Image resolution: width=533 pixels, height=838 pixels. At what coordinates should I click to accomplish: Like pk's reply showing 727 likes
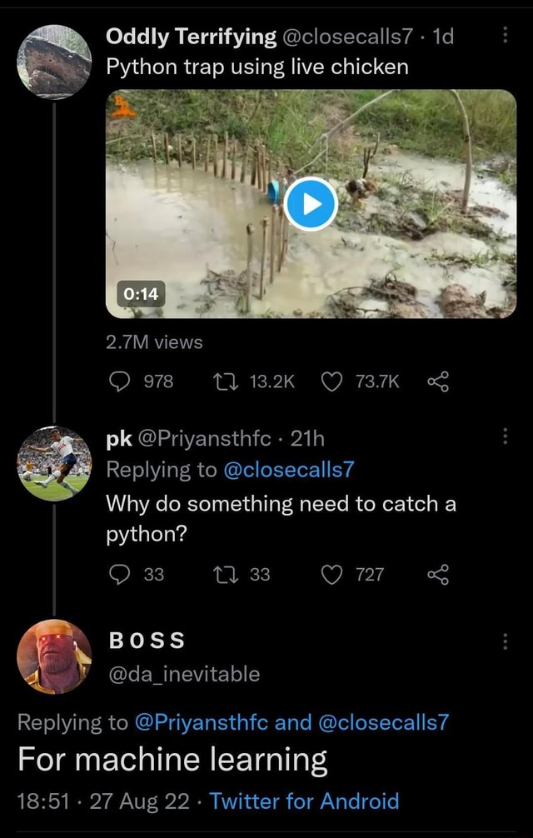tap(332, 574)
